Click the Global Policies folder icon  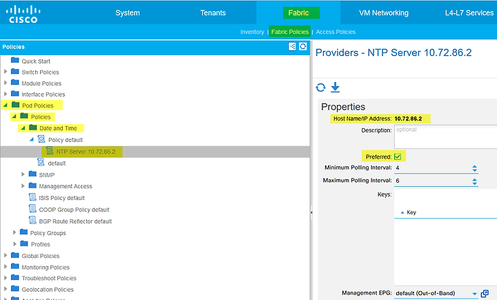pos(15,254)
